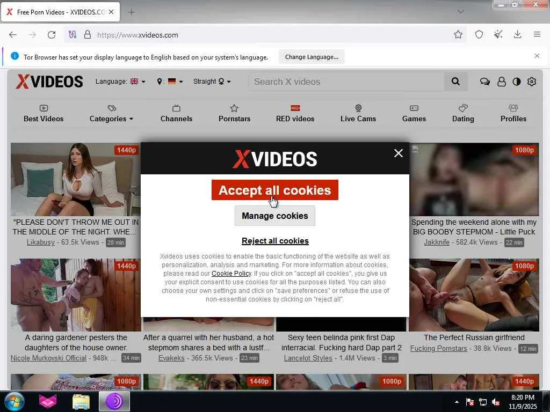Click the Tor Browser taskbar icon

coord(114,401)
